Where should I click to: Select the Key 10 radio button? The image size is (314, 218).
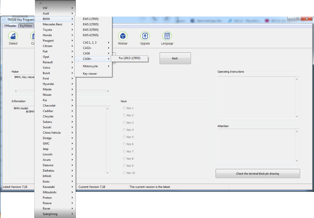coord(124,173)
